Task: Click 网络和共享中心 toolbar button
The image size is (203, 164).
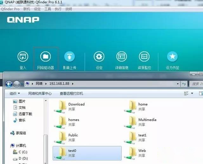Action: [x=40, y=93]
